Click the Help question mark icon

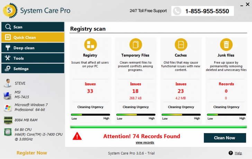coord(231,153)
